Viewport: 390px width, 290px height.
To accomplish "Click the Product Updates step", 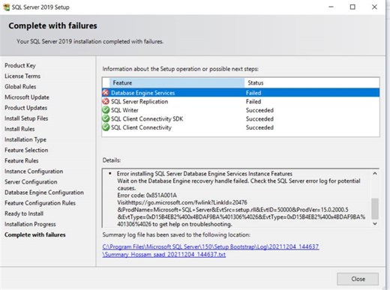I will (x=25, y=108).
